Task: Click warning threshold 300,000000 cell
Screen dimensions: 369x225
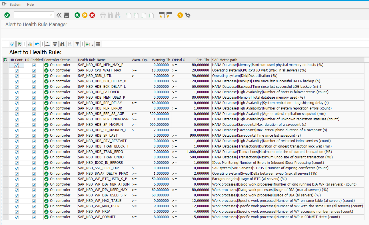Action: coord(160,114)
